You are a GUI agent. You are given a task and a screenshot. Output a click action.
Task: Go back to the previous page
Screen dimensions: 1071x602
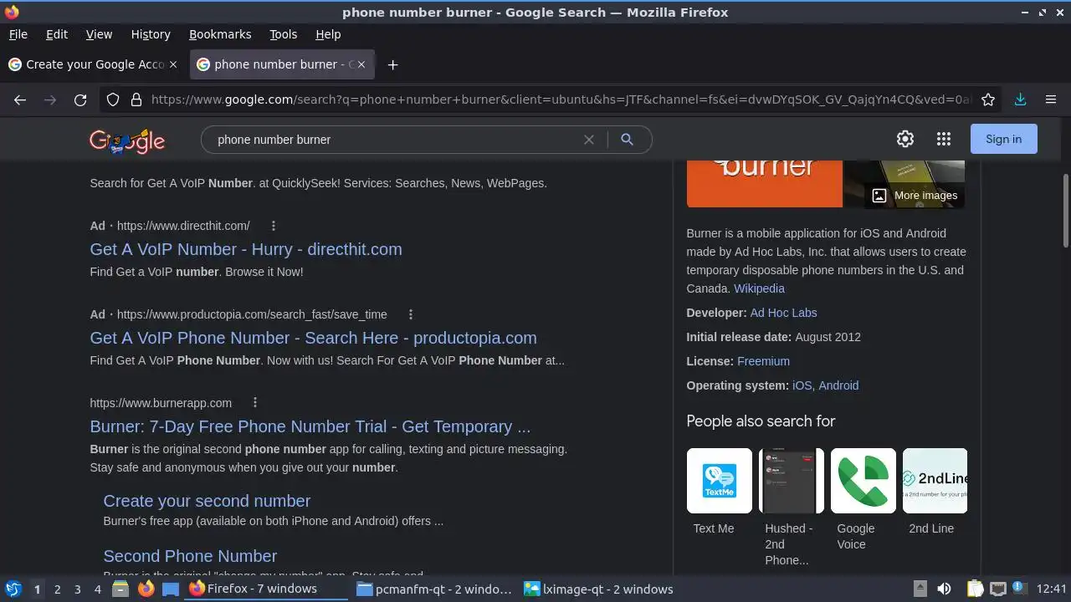pyautogui.click(x=20, y=99)
